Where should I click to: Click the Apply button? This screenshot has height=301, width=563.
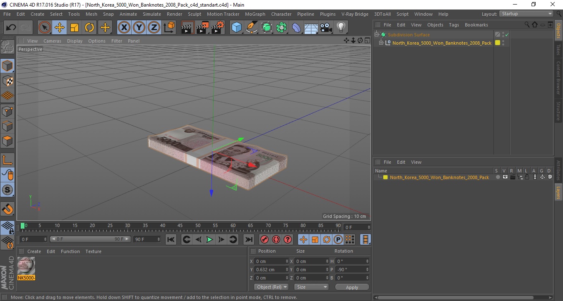click(352, 287)
